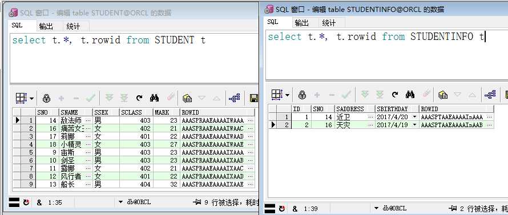The width and height of the screenshot is (508, 215).
Task: Toggle the edit-data lock in STUDENT window
Action: (46, 98)
